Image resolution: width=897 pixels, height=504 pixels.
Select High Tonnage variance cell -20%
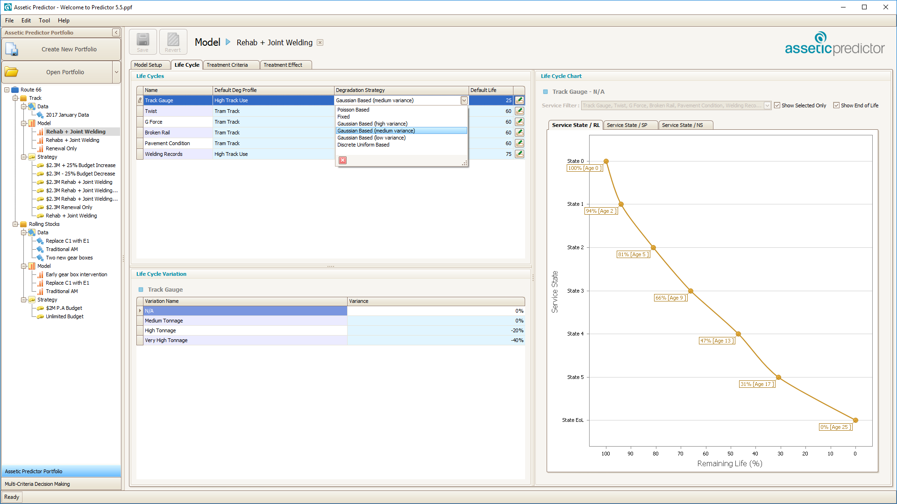pos(436,330)
